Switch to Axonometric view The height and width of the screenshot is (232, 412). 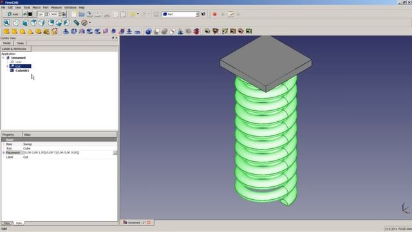pos(16,23)
